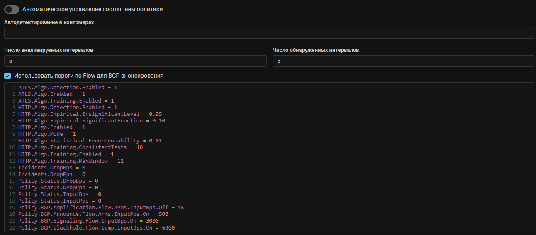
Task: Place cursor on ATLS.Algo.Detection.Enabled line
Action: click(x=62, y=88)
